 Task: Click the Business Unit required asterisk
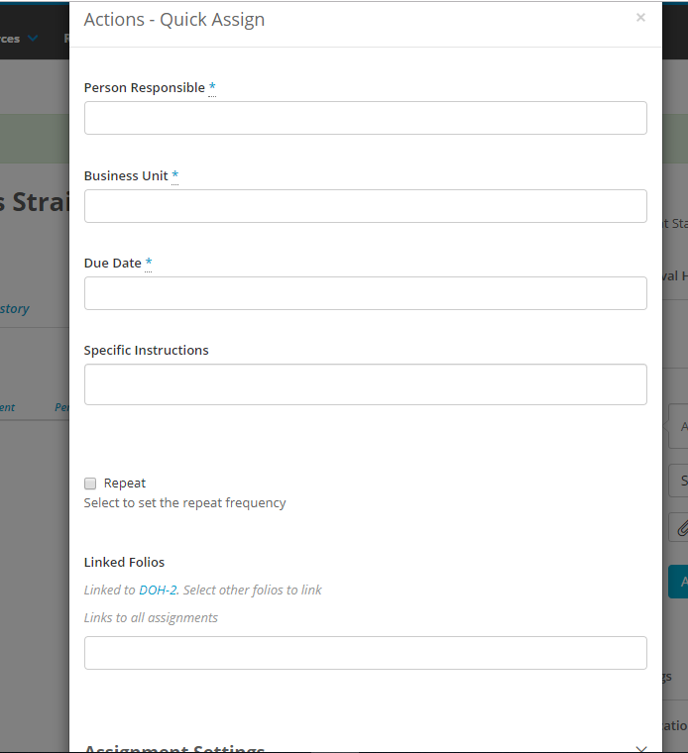[174, 175]
